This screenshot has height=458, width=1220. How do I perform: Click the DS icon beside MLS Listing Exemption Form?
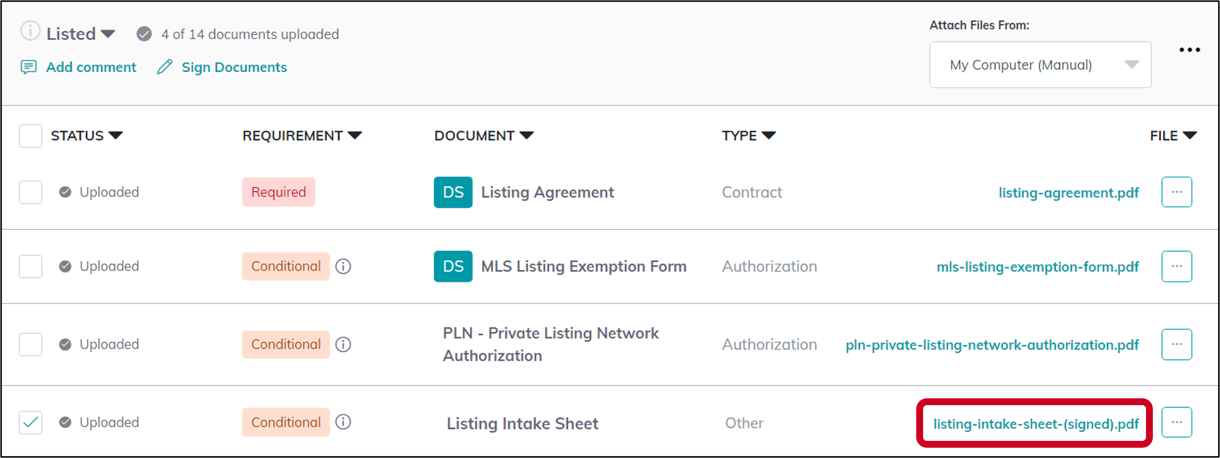[x=452, y=266]
